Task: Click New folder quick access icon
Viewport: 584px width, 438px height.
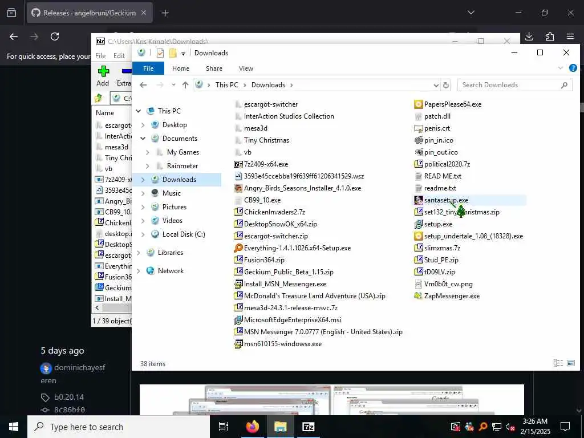Action: [x=173, y=53]
